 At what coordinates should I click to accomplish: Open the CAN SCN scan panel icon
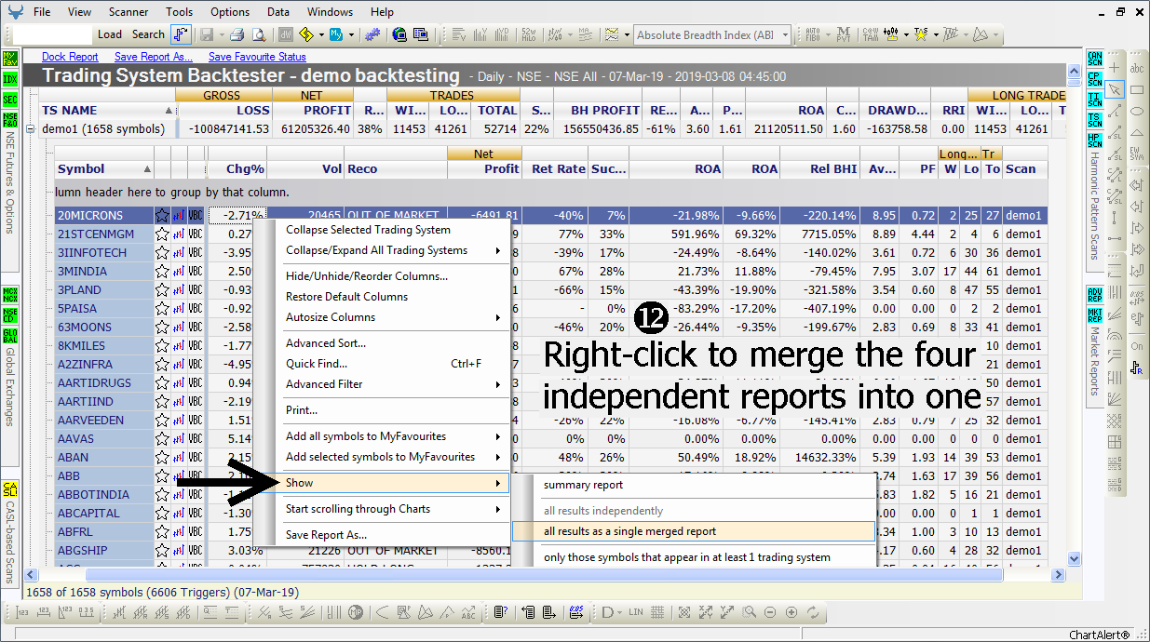(x=1094, y=59)
